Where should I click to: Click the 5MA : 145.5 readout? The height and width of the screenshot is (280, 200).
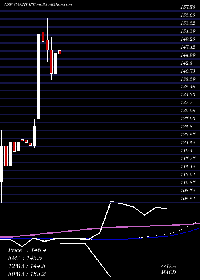tap(25, 258)
